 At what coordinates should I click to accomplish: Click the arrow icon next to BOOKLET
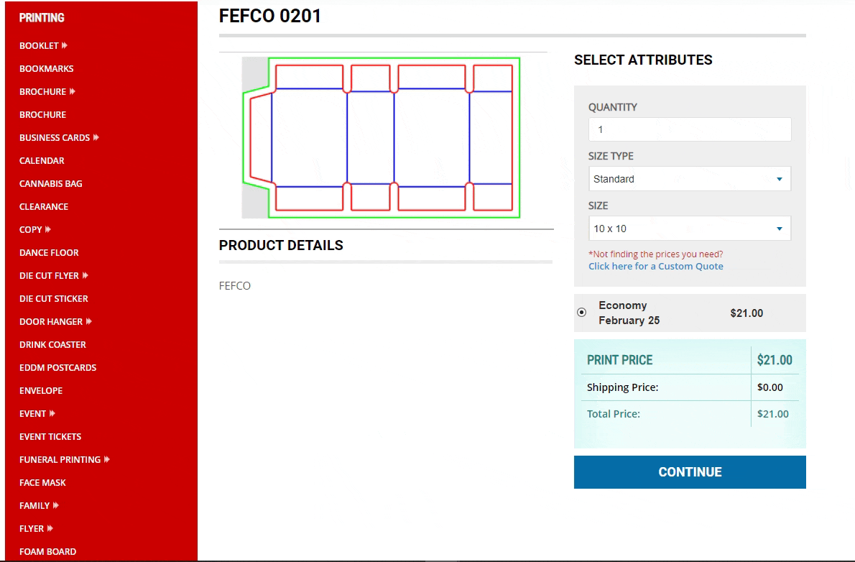tap(65, 45)
